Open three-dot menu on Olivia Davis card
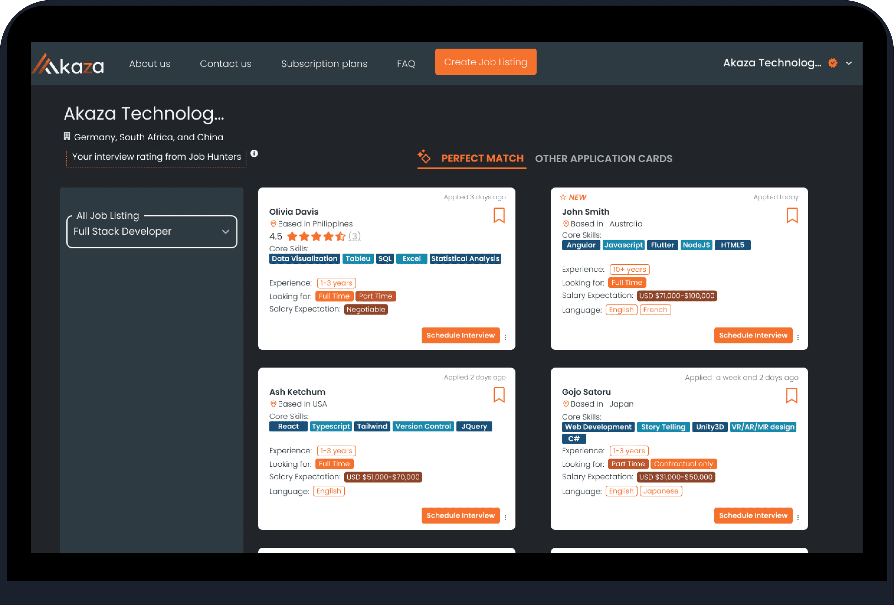Viewport: 894px width, 605px height. (x=505, y=337)
